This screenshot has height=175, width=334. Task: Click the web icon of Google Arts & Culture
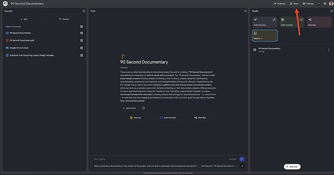7,48
